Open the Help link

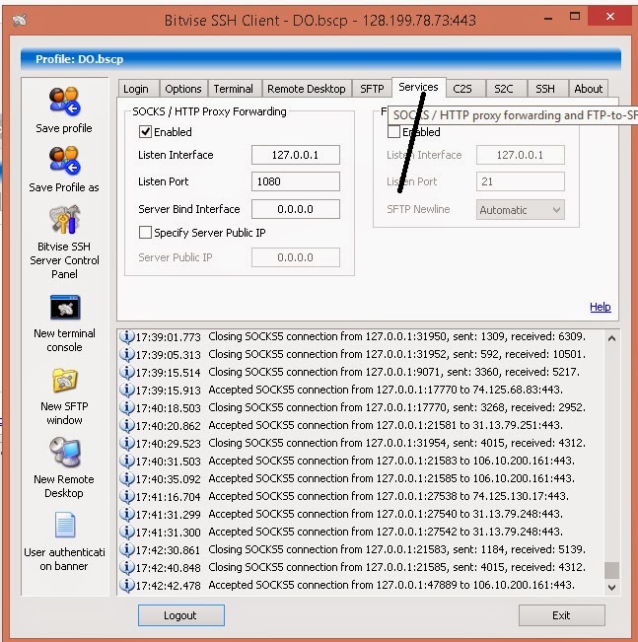[601, 307]
